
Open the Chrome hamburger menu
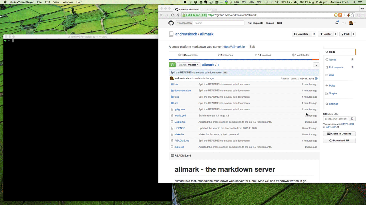pyautogui.click(x=363, y=15)
